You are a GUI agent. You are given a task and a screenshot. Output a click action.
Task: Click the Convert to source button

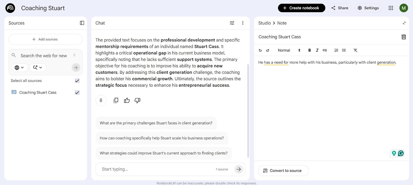(x=283, y=171)
